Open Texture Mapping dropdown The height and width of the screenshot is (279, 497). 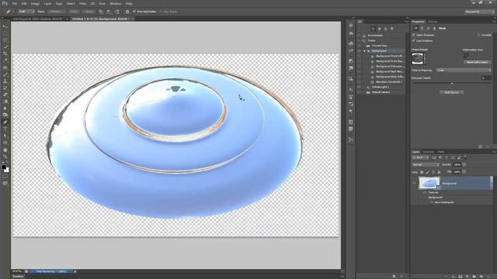(x=464, y=71)
